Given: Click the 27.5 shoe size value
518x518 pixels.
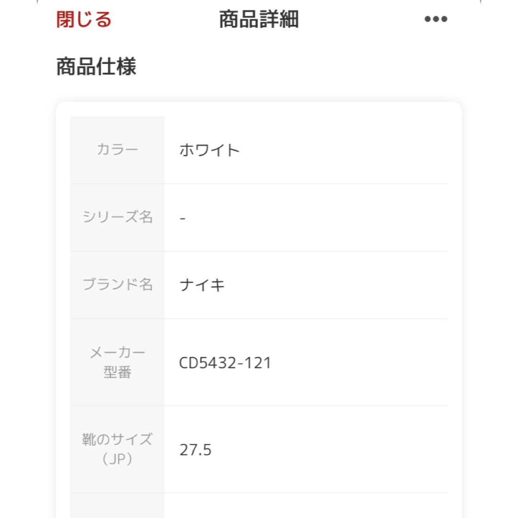Looking at the screenshot, I should point(195,450).
